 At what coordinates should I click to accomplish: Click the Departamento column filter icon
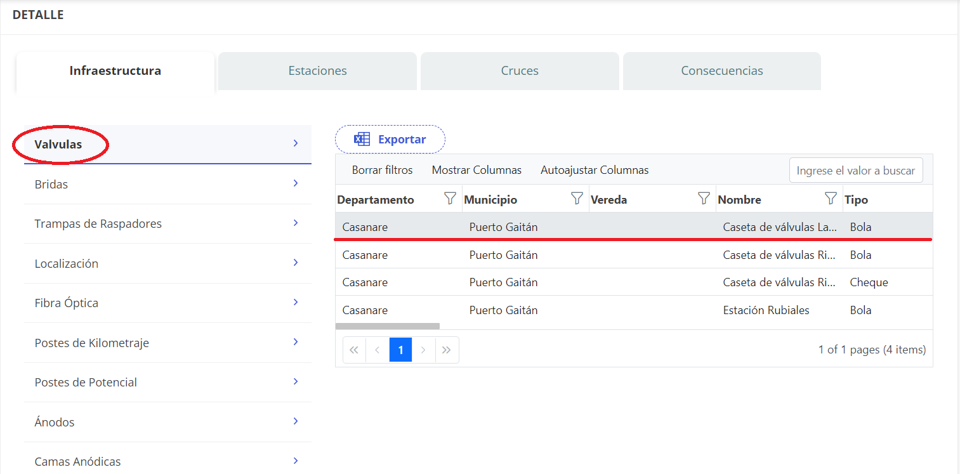450,199
